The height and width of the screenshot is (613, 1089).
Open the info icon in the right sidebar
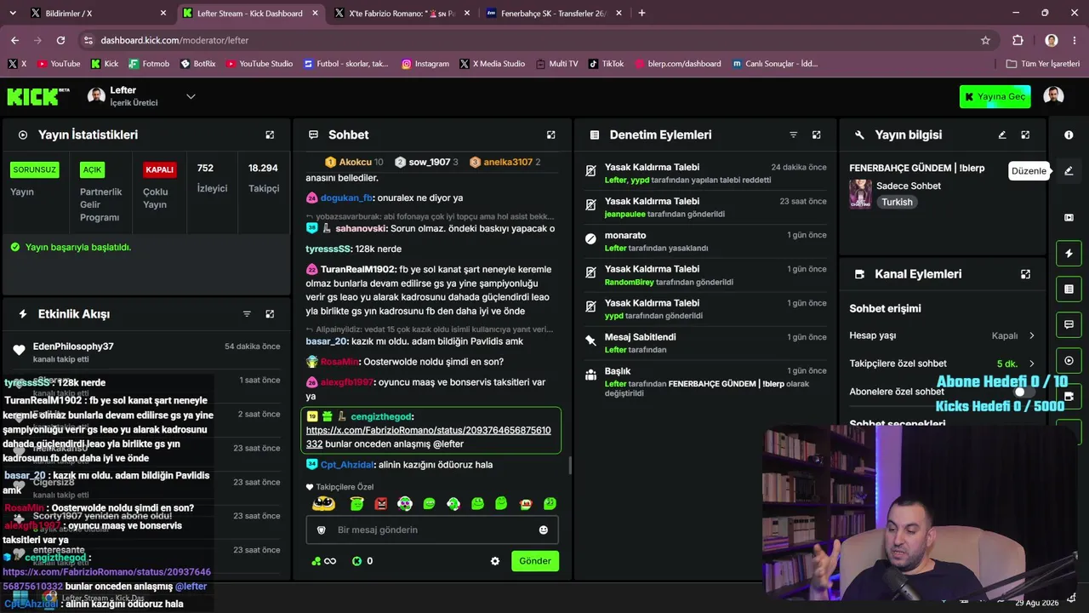click(x=1069, y=135)
